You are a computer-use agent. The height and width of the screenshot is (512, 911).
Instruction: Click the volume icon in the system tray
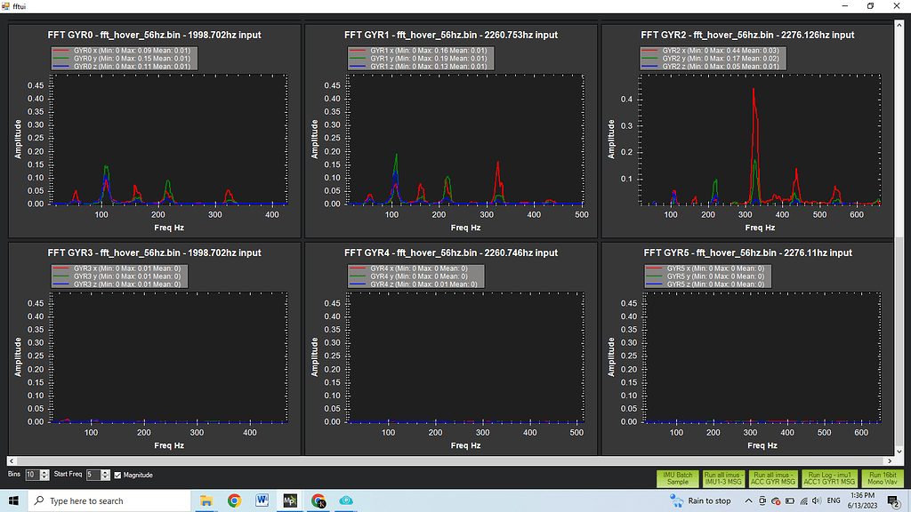point(816,500)
